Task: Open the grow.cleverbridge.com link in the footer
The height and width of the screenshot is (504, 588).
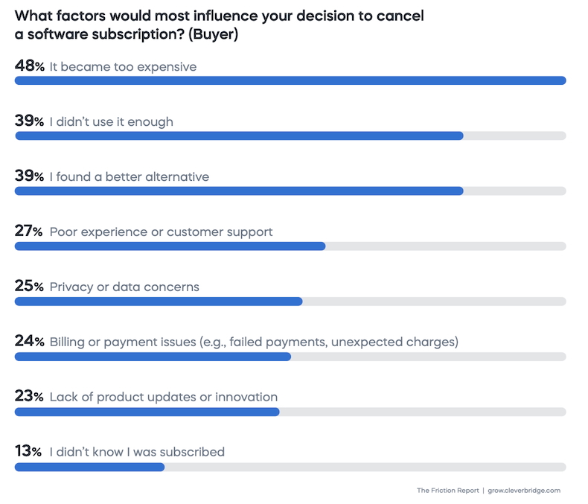Action: (x=524, y=491)
